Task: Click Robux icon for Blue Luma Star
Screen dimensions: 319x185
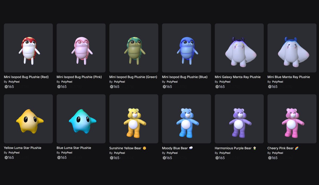Action: [x=58, y=157]
